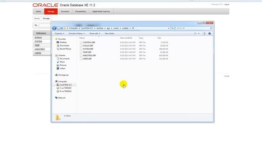This screenshot has width=262, height=147.
Task: Click the Libraries icon in navigation pane
Action: pos(56,56)
